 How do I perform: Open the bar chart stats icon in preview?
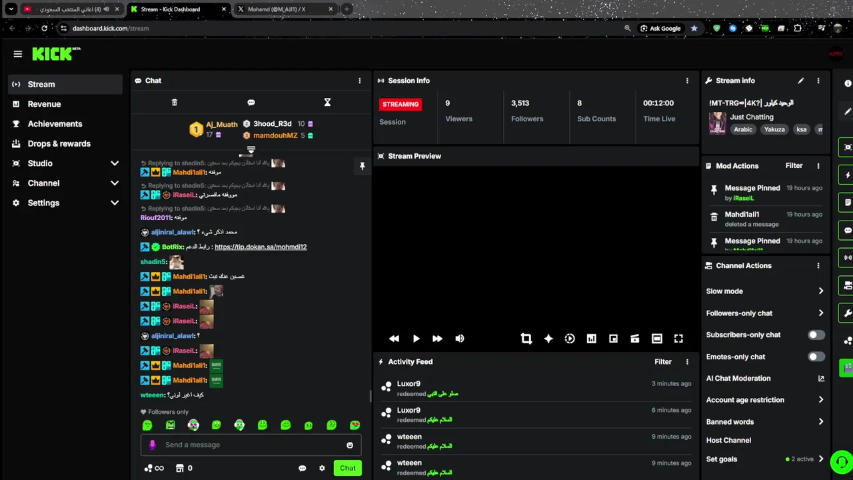pos(591,339)
